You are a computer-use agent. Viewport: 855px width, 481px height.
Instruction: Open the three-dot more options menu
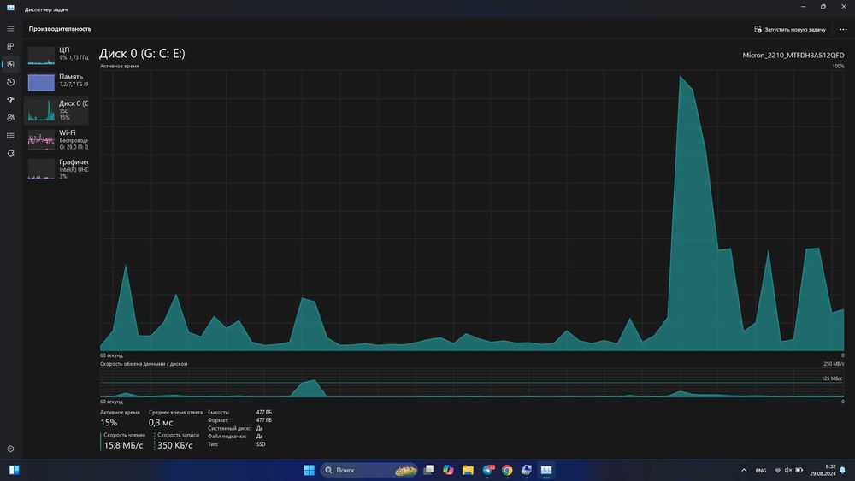(x=843, y=29)
